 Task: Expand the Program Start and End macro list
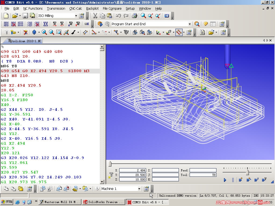click(190, 24)
